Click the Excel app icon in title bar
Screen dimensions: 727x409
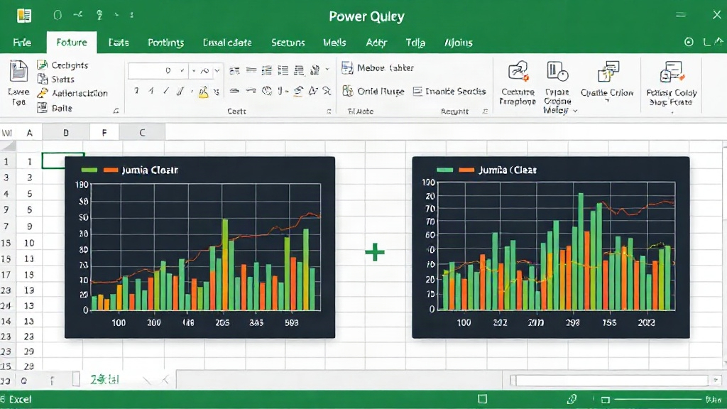(x=24, y=16)
